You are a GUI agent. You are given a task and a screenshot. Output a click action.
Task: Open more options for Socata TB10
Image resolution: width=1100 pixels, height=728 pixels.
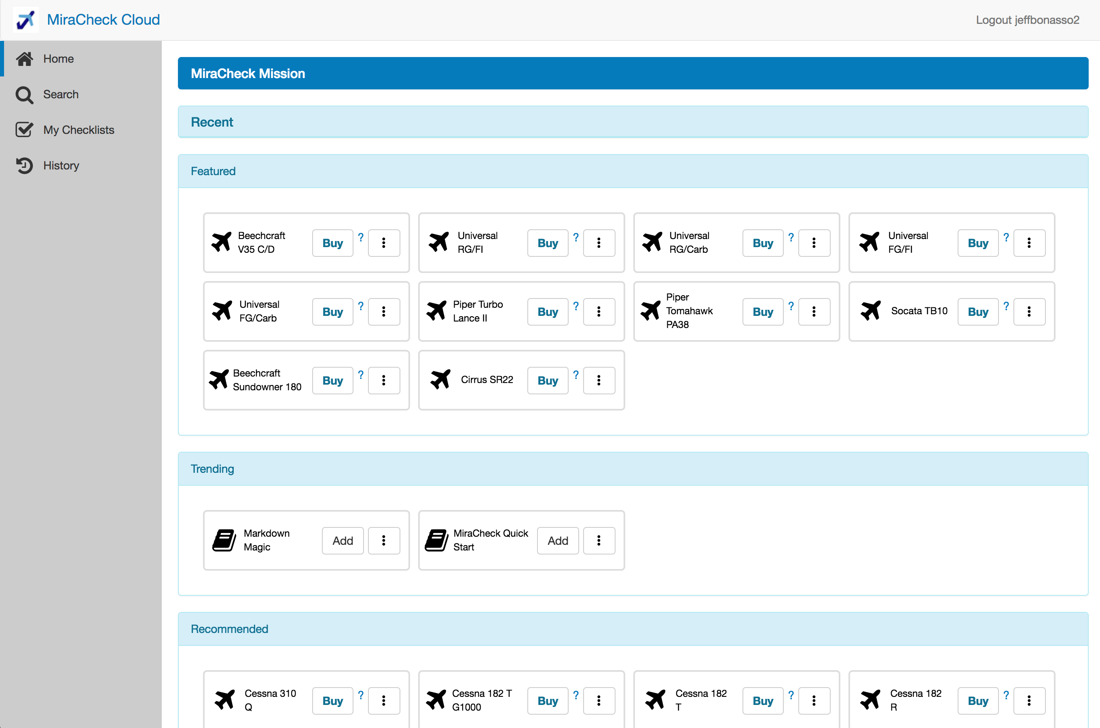pos(1030,311)
